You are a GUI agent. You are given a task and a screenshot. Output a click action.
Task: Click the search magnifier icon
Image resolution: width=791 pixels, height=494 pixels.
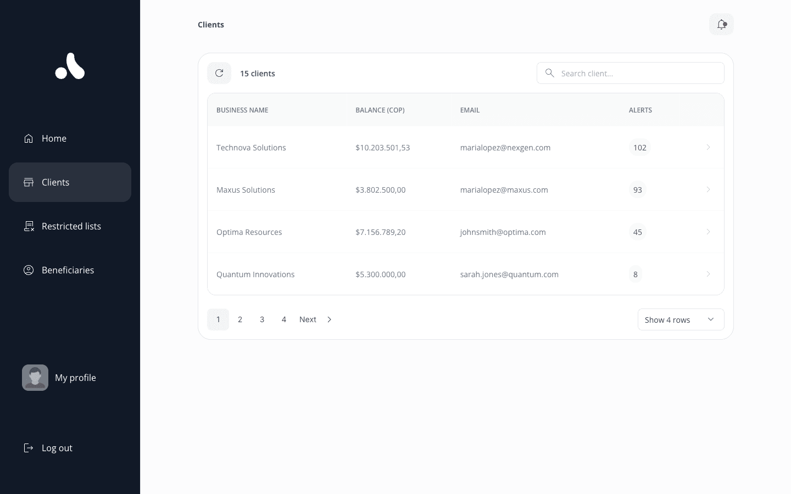(x=549, y=73)
